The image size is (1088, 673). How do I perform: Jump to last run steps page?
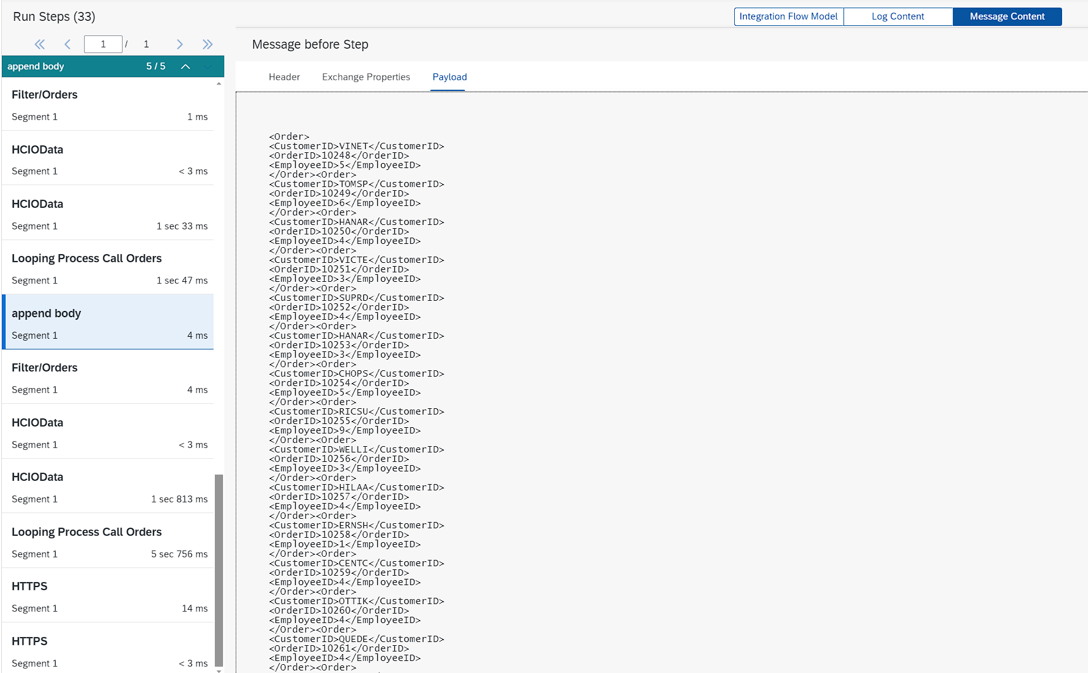point(208,44)
